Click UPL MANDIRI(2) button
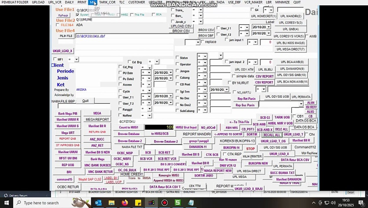This screenshot has width=368, height=208. [291, 16]
